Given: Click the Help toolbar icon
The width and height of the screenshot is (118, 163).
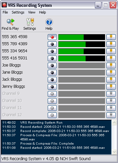Looking at the screenshot, I should pyautogui.click(x=49, y=25).
